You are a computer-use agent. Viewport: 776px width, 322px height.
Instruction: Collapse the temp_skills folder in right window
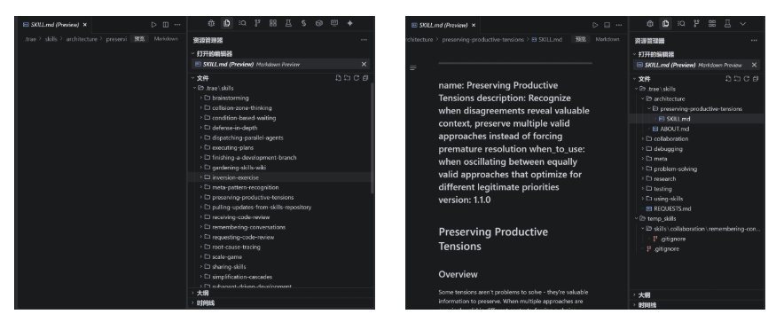point(697,218)
